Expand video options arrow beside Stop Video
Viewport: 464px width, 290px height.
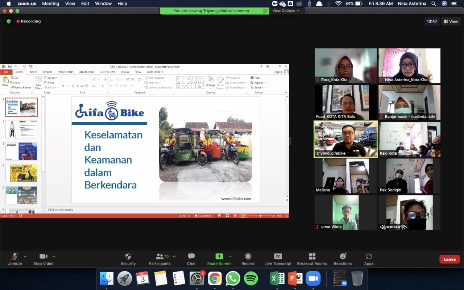54,256
